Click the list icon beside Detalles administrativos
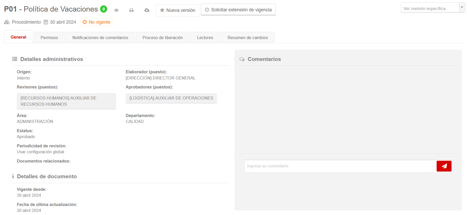This screenshot has height=215, width=467. point(15,59)
